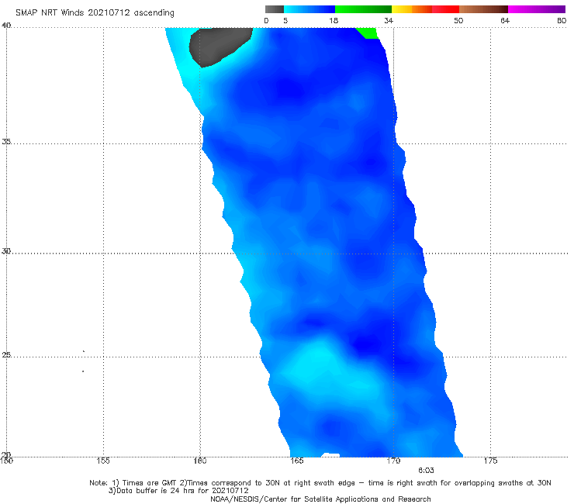Click the swath time label '6:03'
The height and width of the screenshot is (504, 574).
(x=426, y=471)
